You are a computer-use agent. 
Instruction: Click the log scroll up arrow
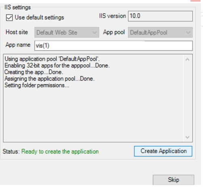tap(188, 59)
